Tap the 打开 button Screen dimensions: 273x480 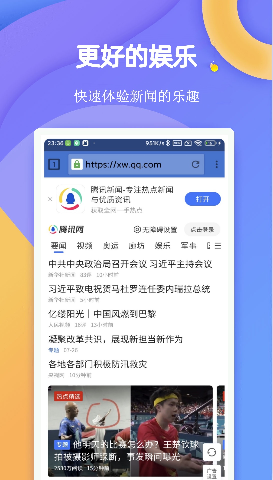203,199
